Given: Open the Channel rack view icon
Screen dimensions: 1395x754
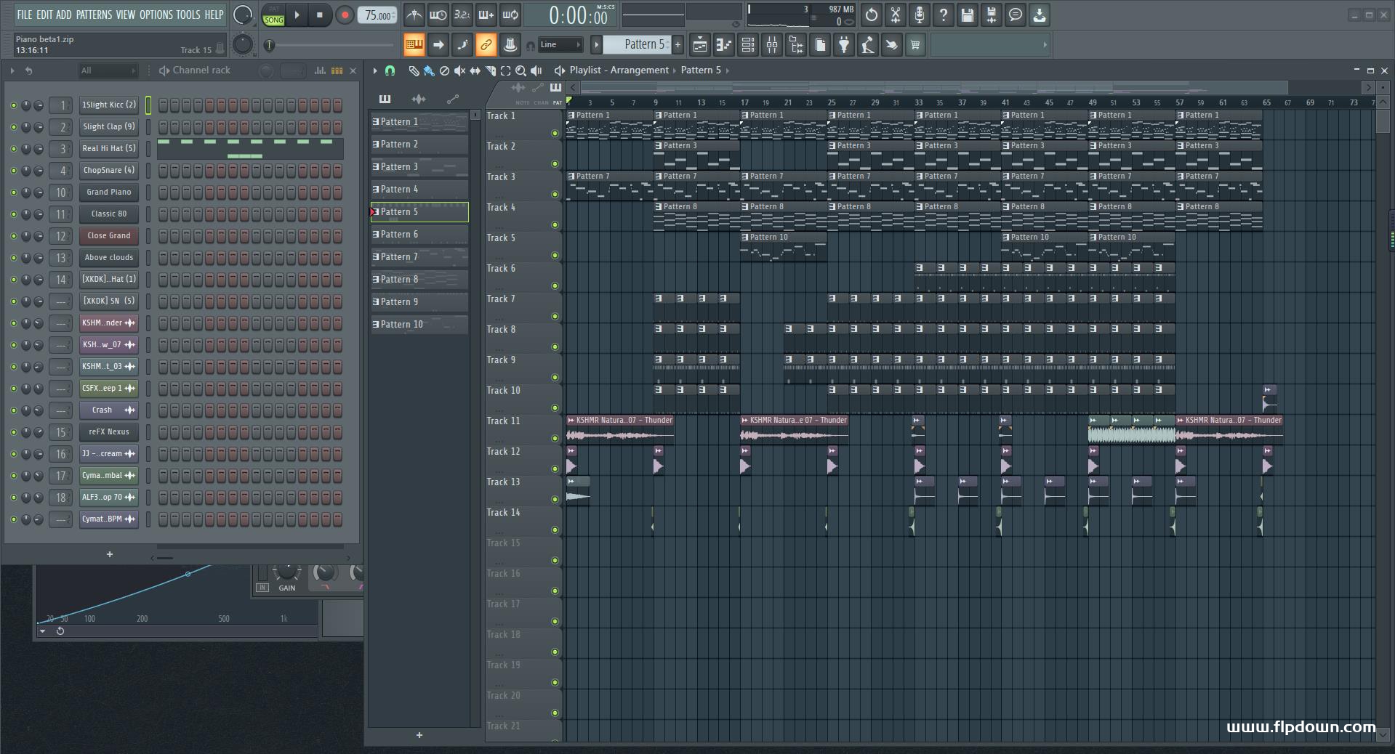Looking at the screenshot, I should tap(748, 45).
